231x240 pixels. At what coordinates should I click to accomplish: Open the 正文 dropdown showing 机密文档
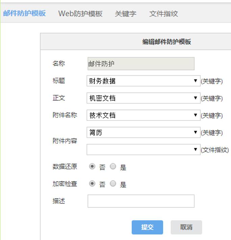click(143, 98)
